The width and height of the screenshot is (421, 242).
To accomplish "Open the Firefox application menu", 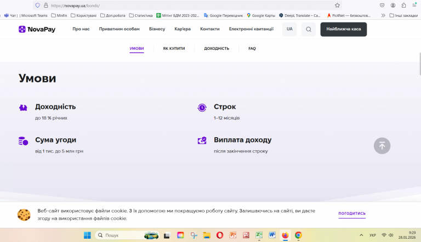I will (414, 5).
